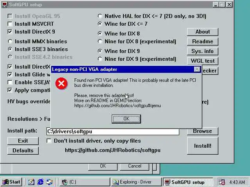This screenshot has width=250, height=187.
Task: Click the softgpu#qemu URL in the dialog
Action: pos(118,106)
